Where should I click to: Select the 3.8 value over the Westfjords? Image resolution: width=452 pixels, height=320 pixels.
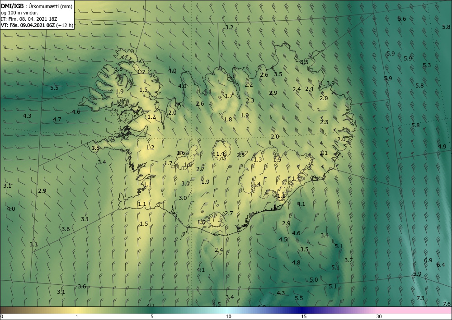(x=118, y=69)
